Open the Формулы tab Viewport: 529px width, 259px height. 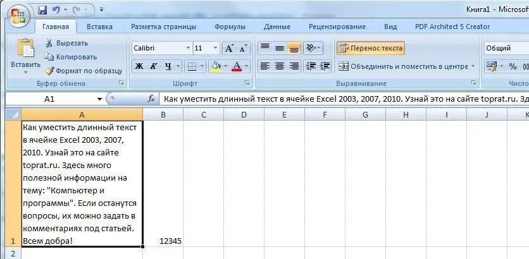pyautogui.click(x=230, y=27)
